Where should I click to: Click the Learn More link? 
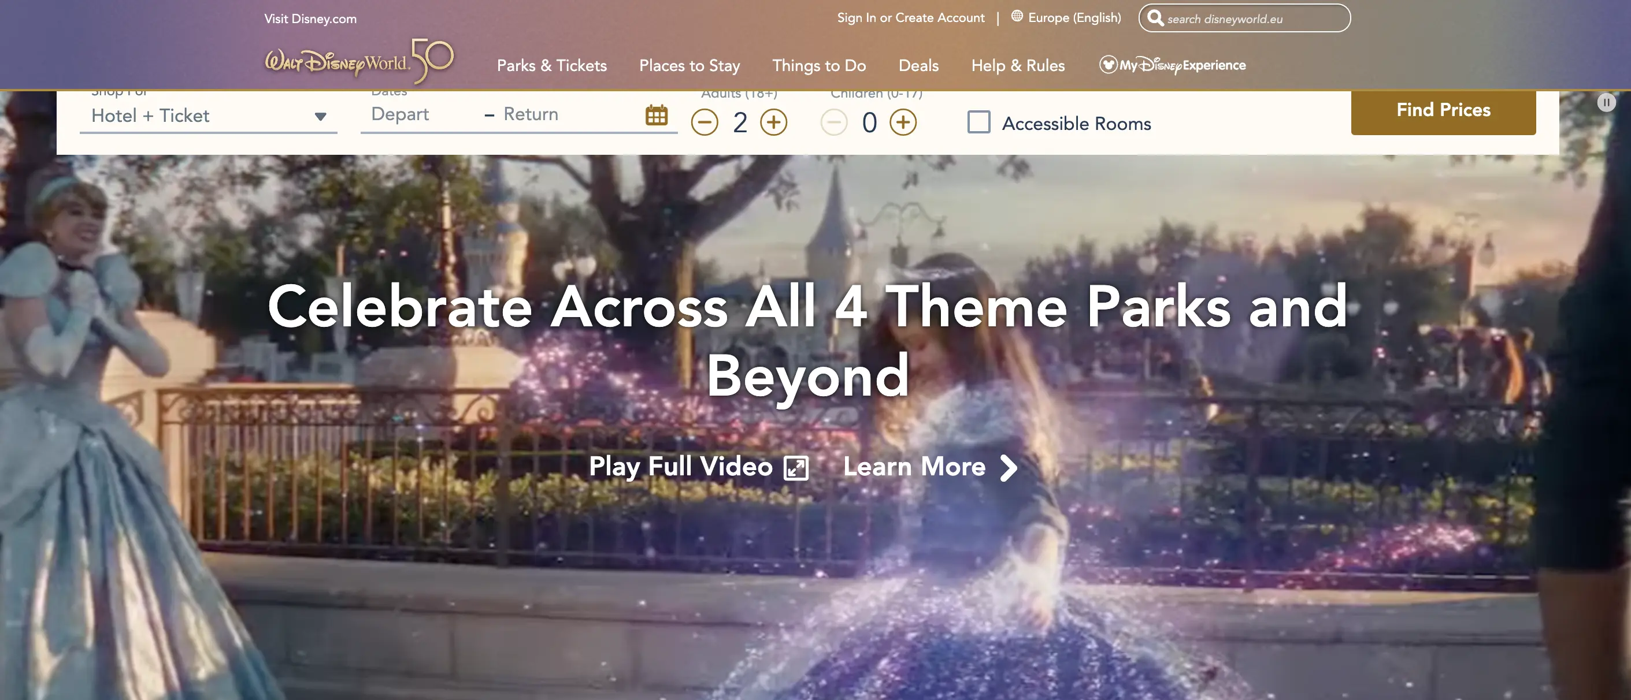914,467
